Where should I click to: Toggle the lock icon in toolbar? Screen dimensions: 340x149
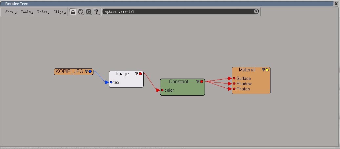73,12
